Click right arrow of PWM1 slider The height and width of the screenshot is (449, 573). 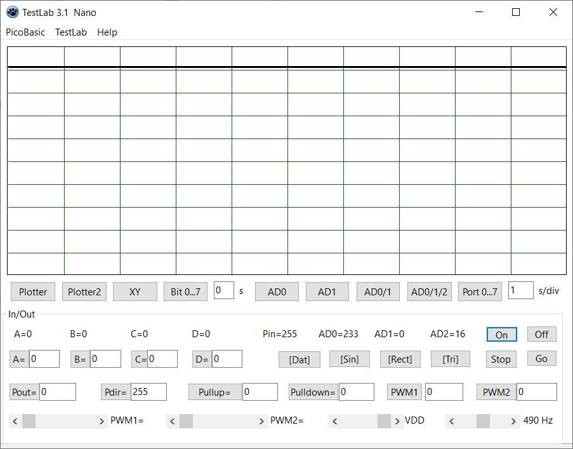[x=102, y=421]
